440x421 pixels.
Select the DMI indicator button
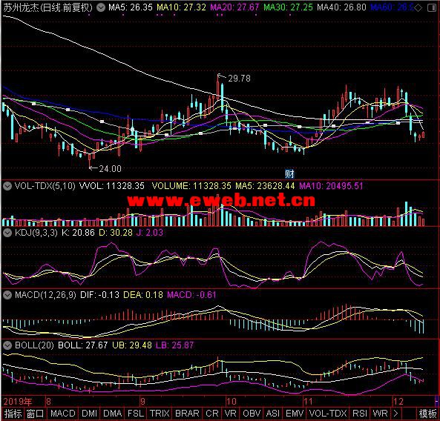click(90, 414)
